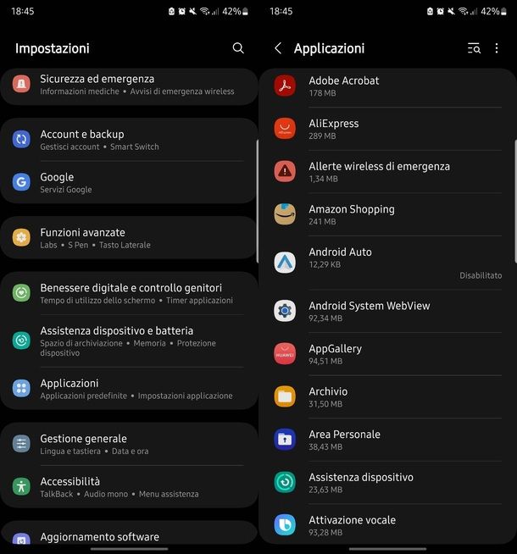Open the Google settings entry
The width and height of the screenshot is (517, 554).
tap(129, 183)
